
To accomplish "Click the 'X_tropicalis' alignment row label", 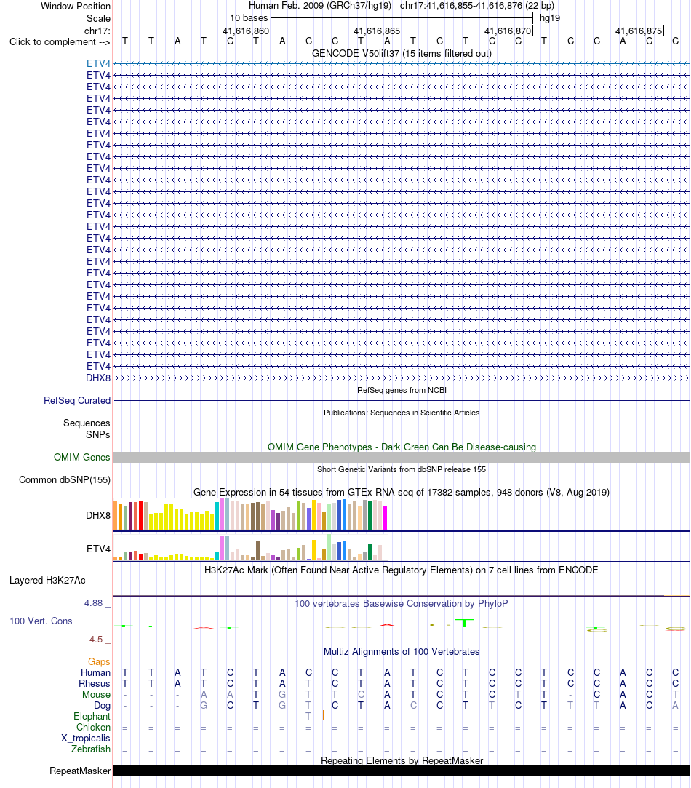I will pos(86,739).
